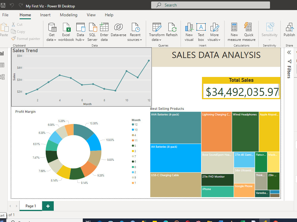Click the 13.38% donut slice label
Screen dimensions: 297x222
pos(94,123)
